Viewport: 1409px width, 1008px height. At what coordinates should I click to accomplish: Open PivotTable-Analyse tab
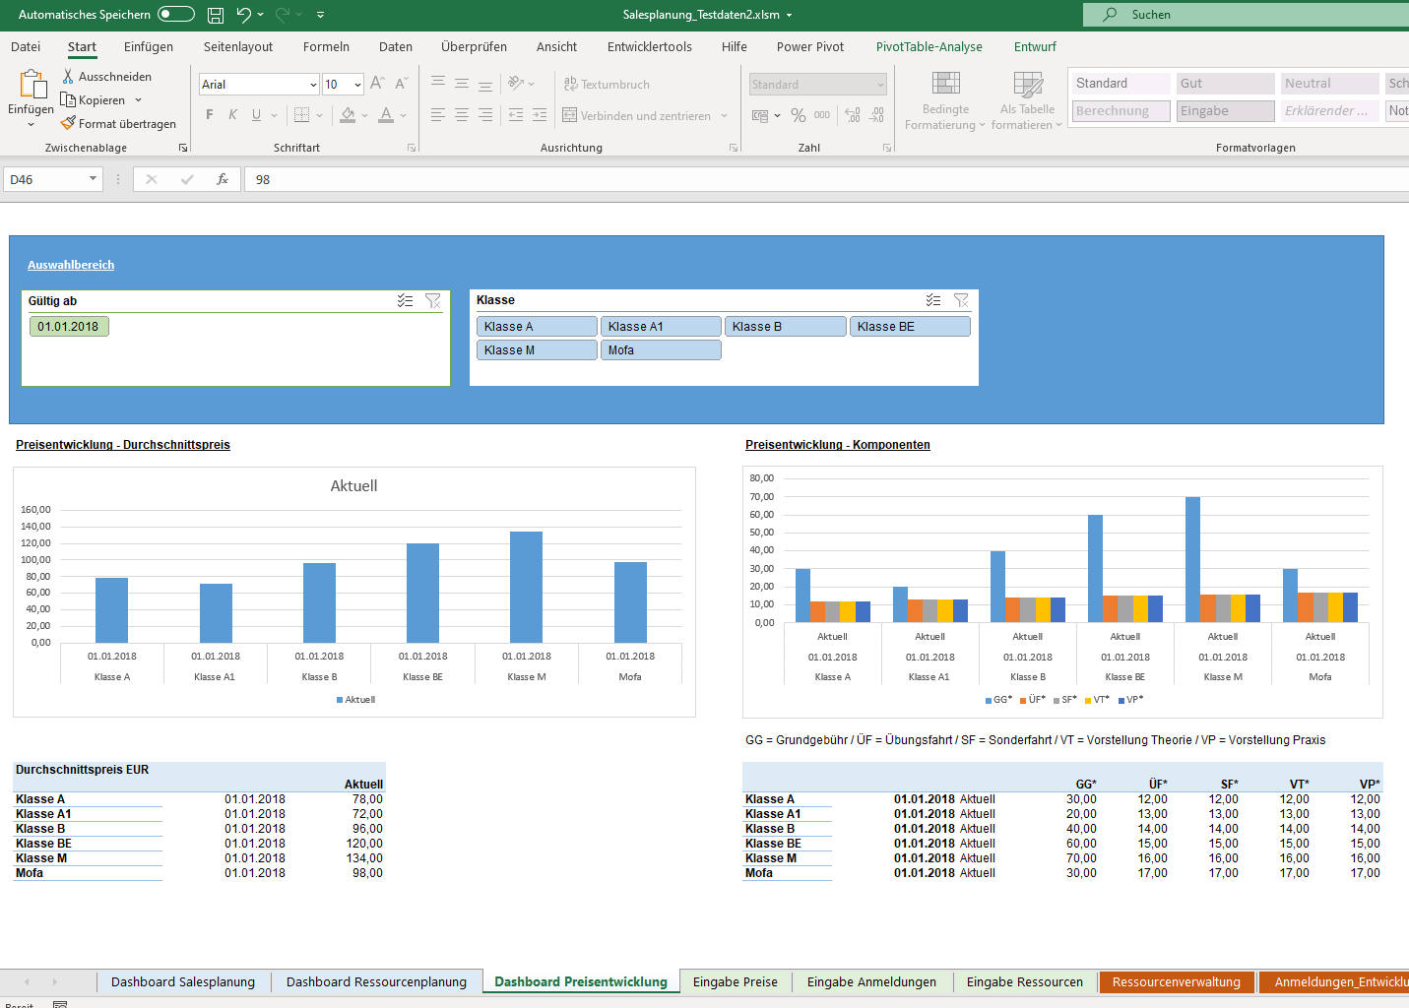coord(929,46)
